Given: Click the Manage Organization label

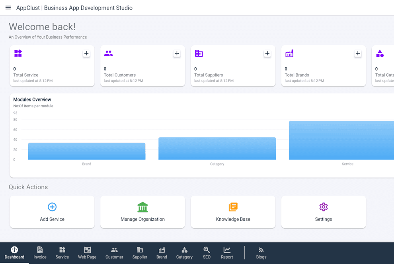Looking at the screenshot, I should coord(143,219).
